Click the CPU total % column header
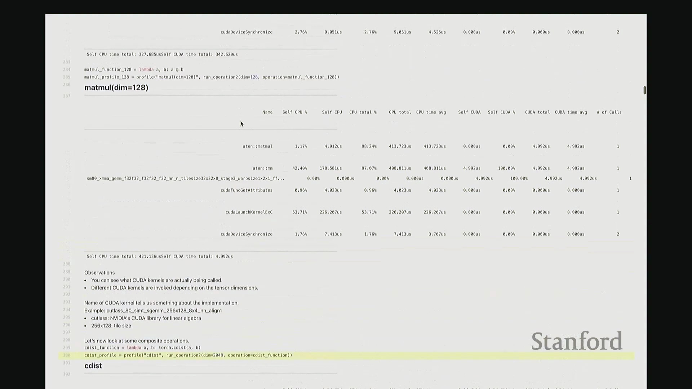This screenshot has width=692, height=389. coord(363,112)
